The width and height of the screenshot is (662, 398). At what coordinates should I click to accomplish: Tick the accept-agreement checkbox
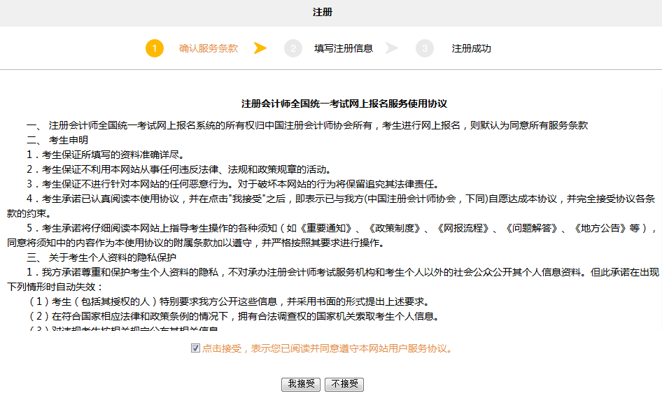[x=195, y=348]
